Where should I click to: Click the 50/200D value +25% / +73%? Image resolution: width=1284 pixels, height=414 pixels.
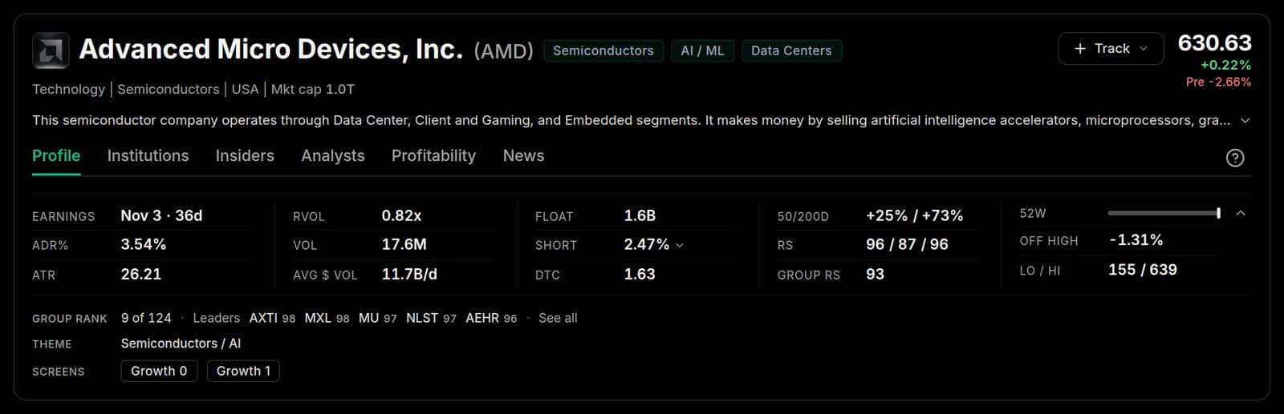point(914,215)
